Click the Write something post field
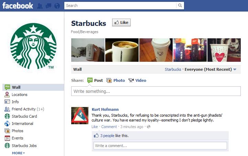248x156 pixels. (156, 91)
